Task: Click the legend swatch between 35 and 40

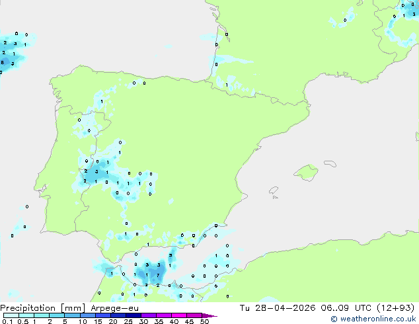Action: point(163,315)
